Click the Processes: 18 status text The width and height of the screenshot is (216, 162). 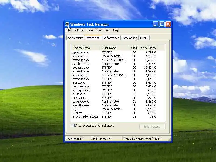74,139
